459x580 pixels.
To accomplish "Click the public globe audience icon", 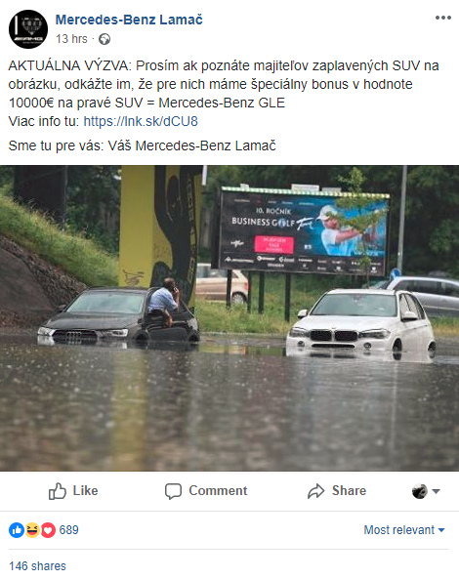I will tap(104, 39).
